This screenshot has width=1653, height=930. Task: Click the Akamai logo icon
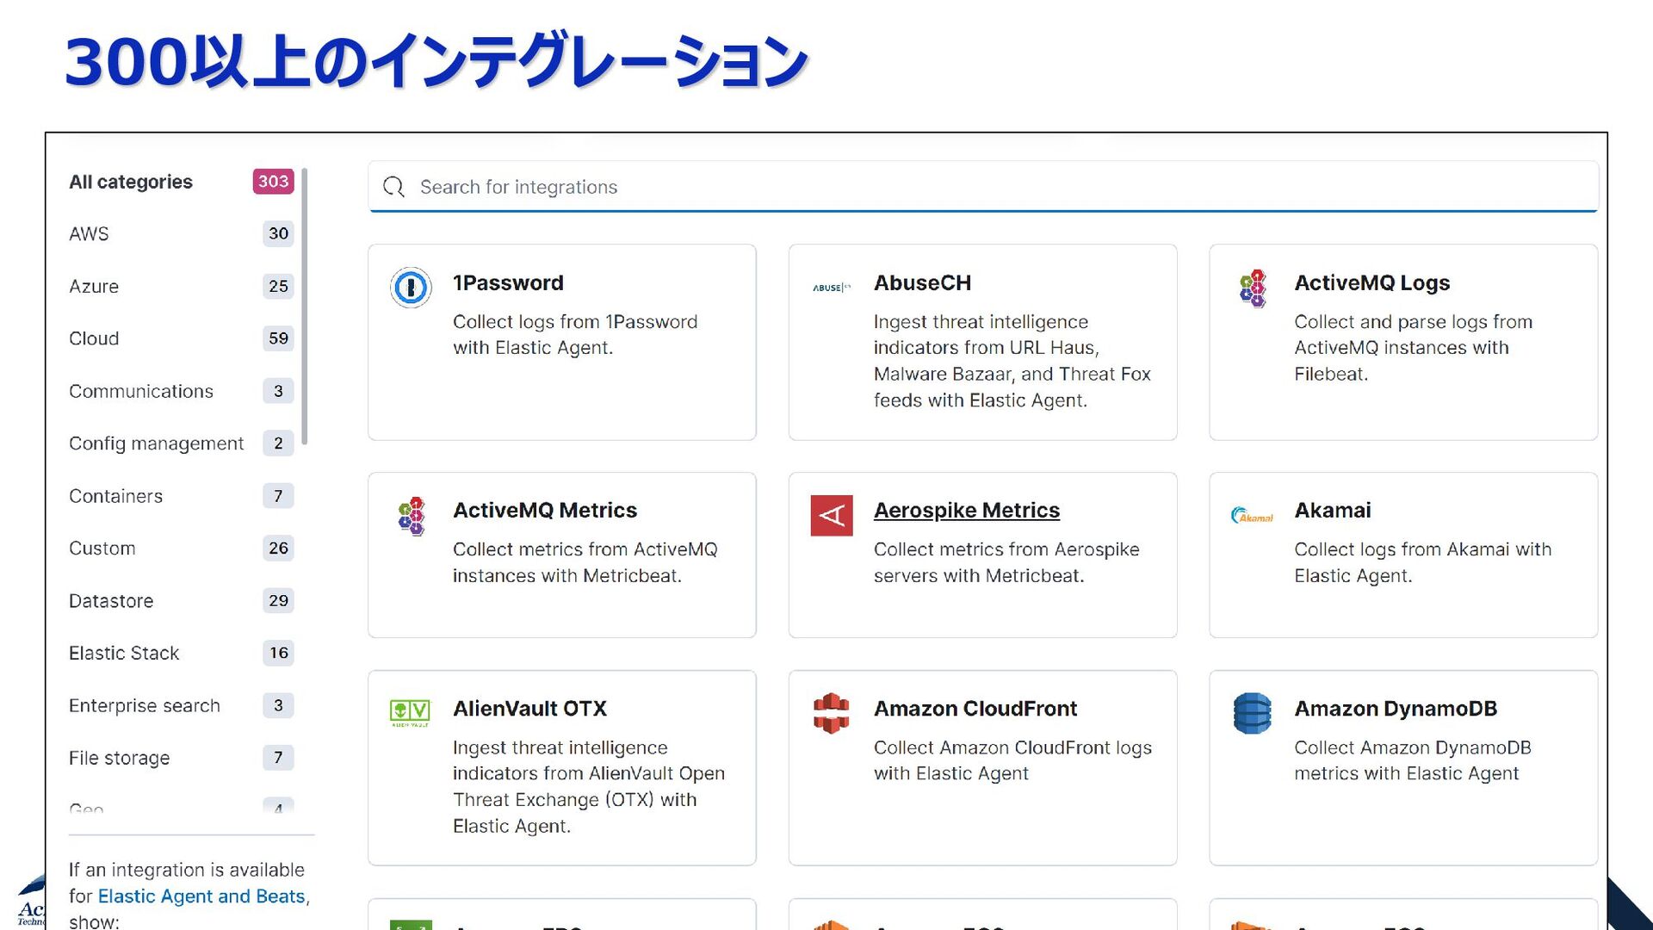[x=1252, y=516]
